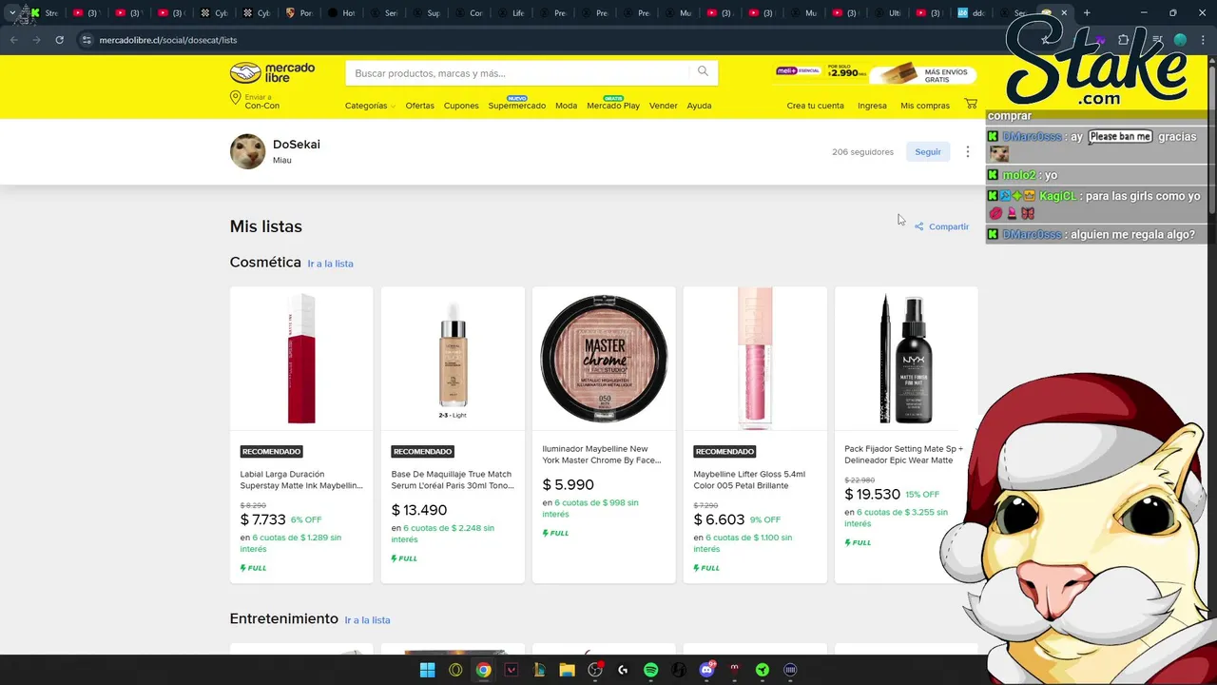The width and height of the screenshot is (1217, 685).
Task: Open Ir a la lista for Entretenimiento
Action: [367, 620]
